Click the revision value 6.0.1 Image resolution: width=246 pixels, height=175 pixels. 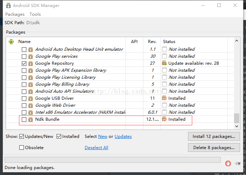153,112
